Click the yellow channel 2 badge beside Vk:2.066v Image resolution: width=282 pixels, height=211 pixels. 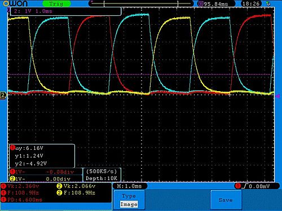pos(59,186)
